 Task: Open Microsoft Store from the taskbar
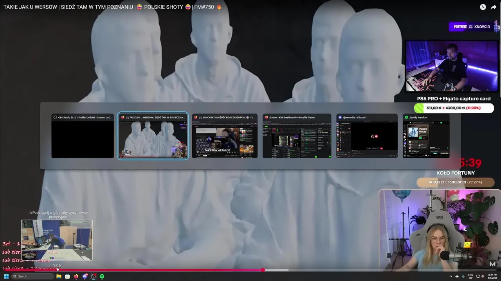pos(67,276)
